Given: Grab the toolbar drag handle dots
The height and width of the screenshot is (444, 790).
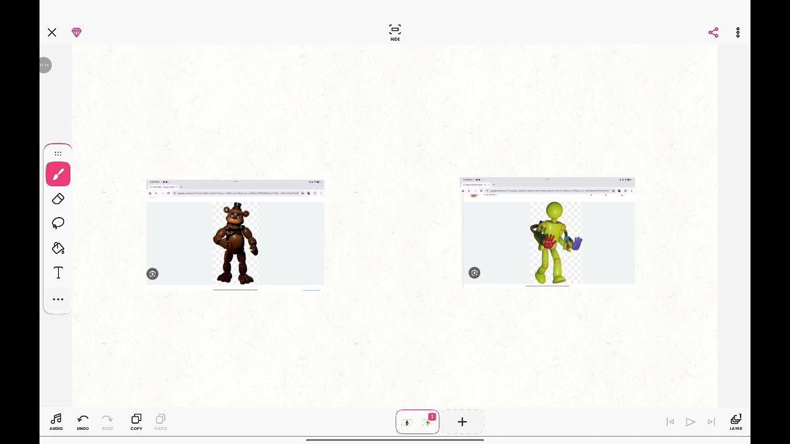Looking at the screenshot, I should tap(58, 154).
